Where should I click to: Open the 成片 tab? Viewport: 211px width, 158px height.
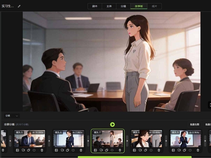tap(155, 6)
